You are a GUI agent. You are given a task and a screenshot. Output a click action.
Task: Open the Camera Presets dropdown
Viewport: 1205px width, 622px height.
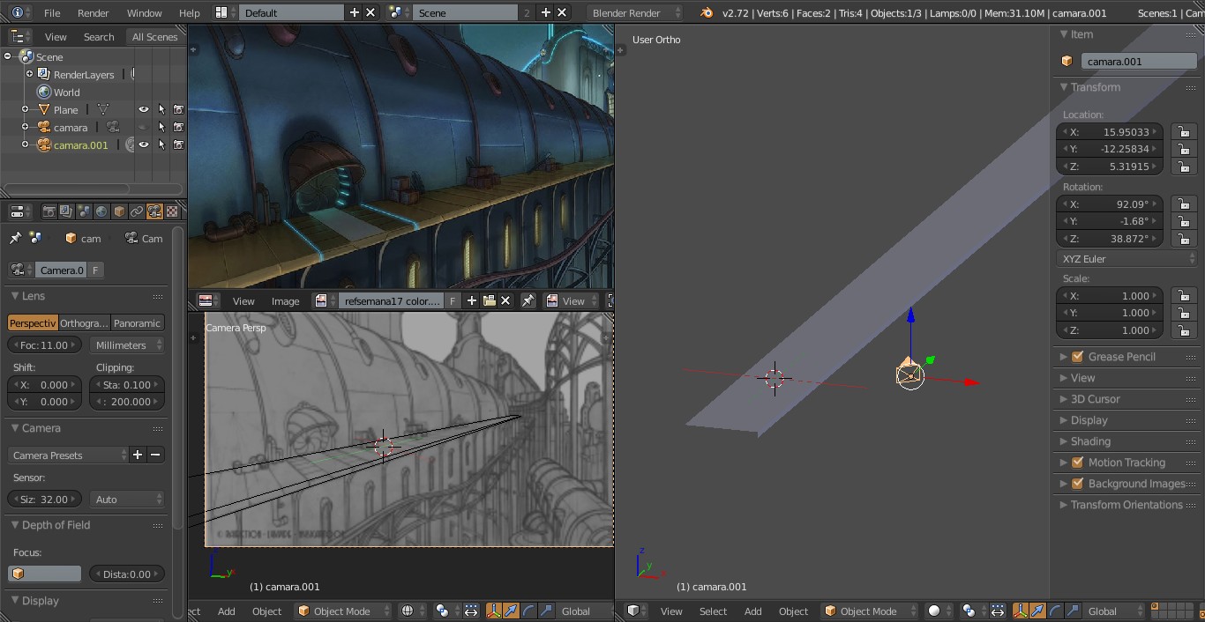pyautogui.click(x=68, y=455)
